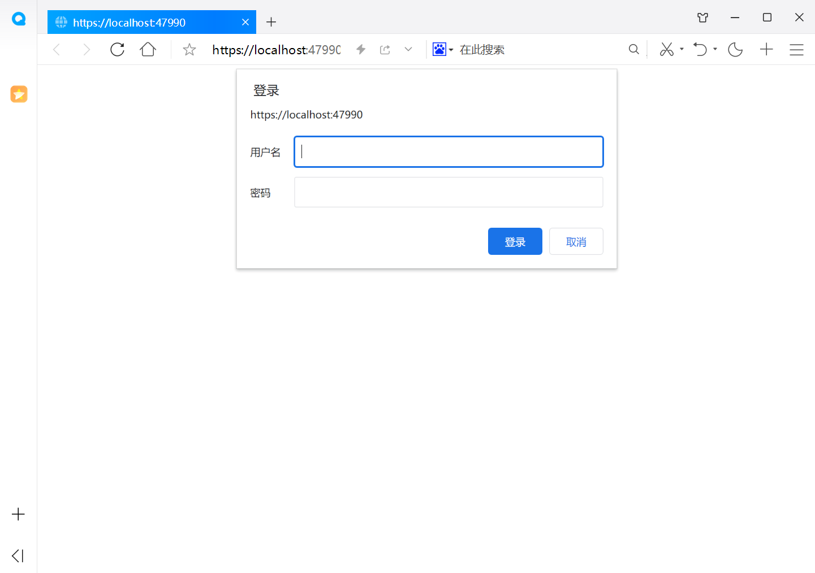This screenshot has width=815, height=573.
Task: Restore the recently closed tab
Action: point(700,50)
